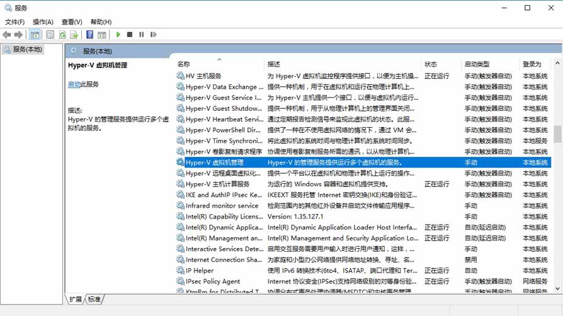This screenshot has height=316, width=563.
Task: Click the Pause service toolbar icon
Action: tap(141, 35)
